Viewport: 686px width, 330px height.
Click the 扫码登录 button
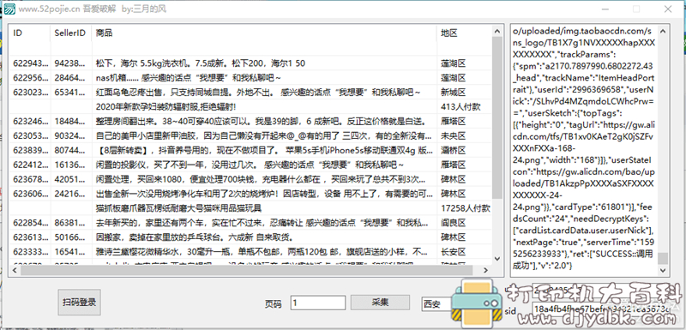click(x=79, y=302)
